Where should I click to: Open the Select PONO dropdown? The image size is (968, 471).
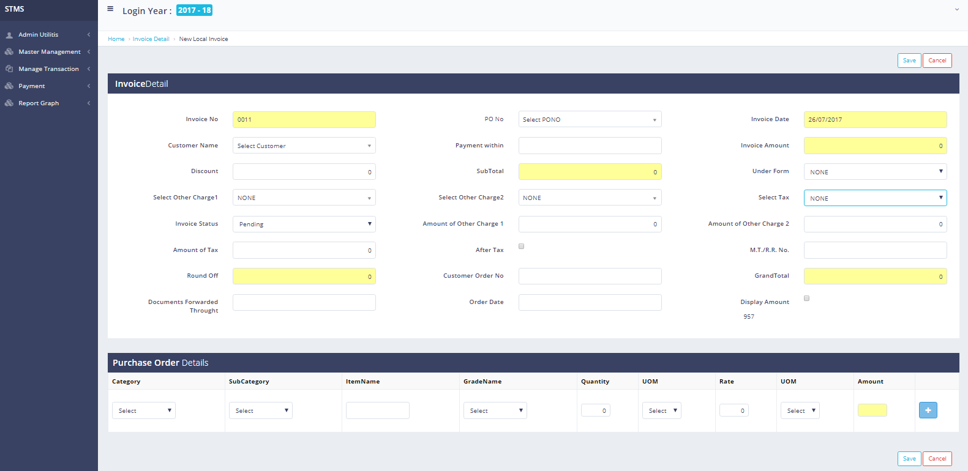590,119
